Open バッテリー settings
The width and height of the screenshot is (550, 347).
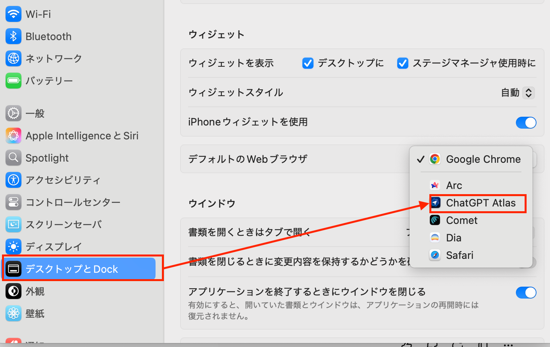click(x=79, y=81)
